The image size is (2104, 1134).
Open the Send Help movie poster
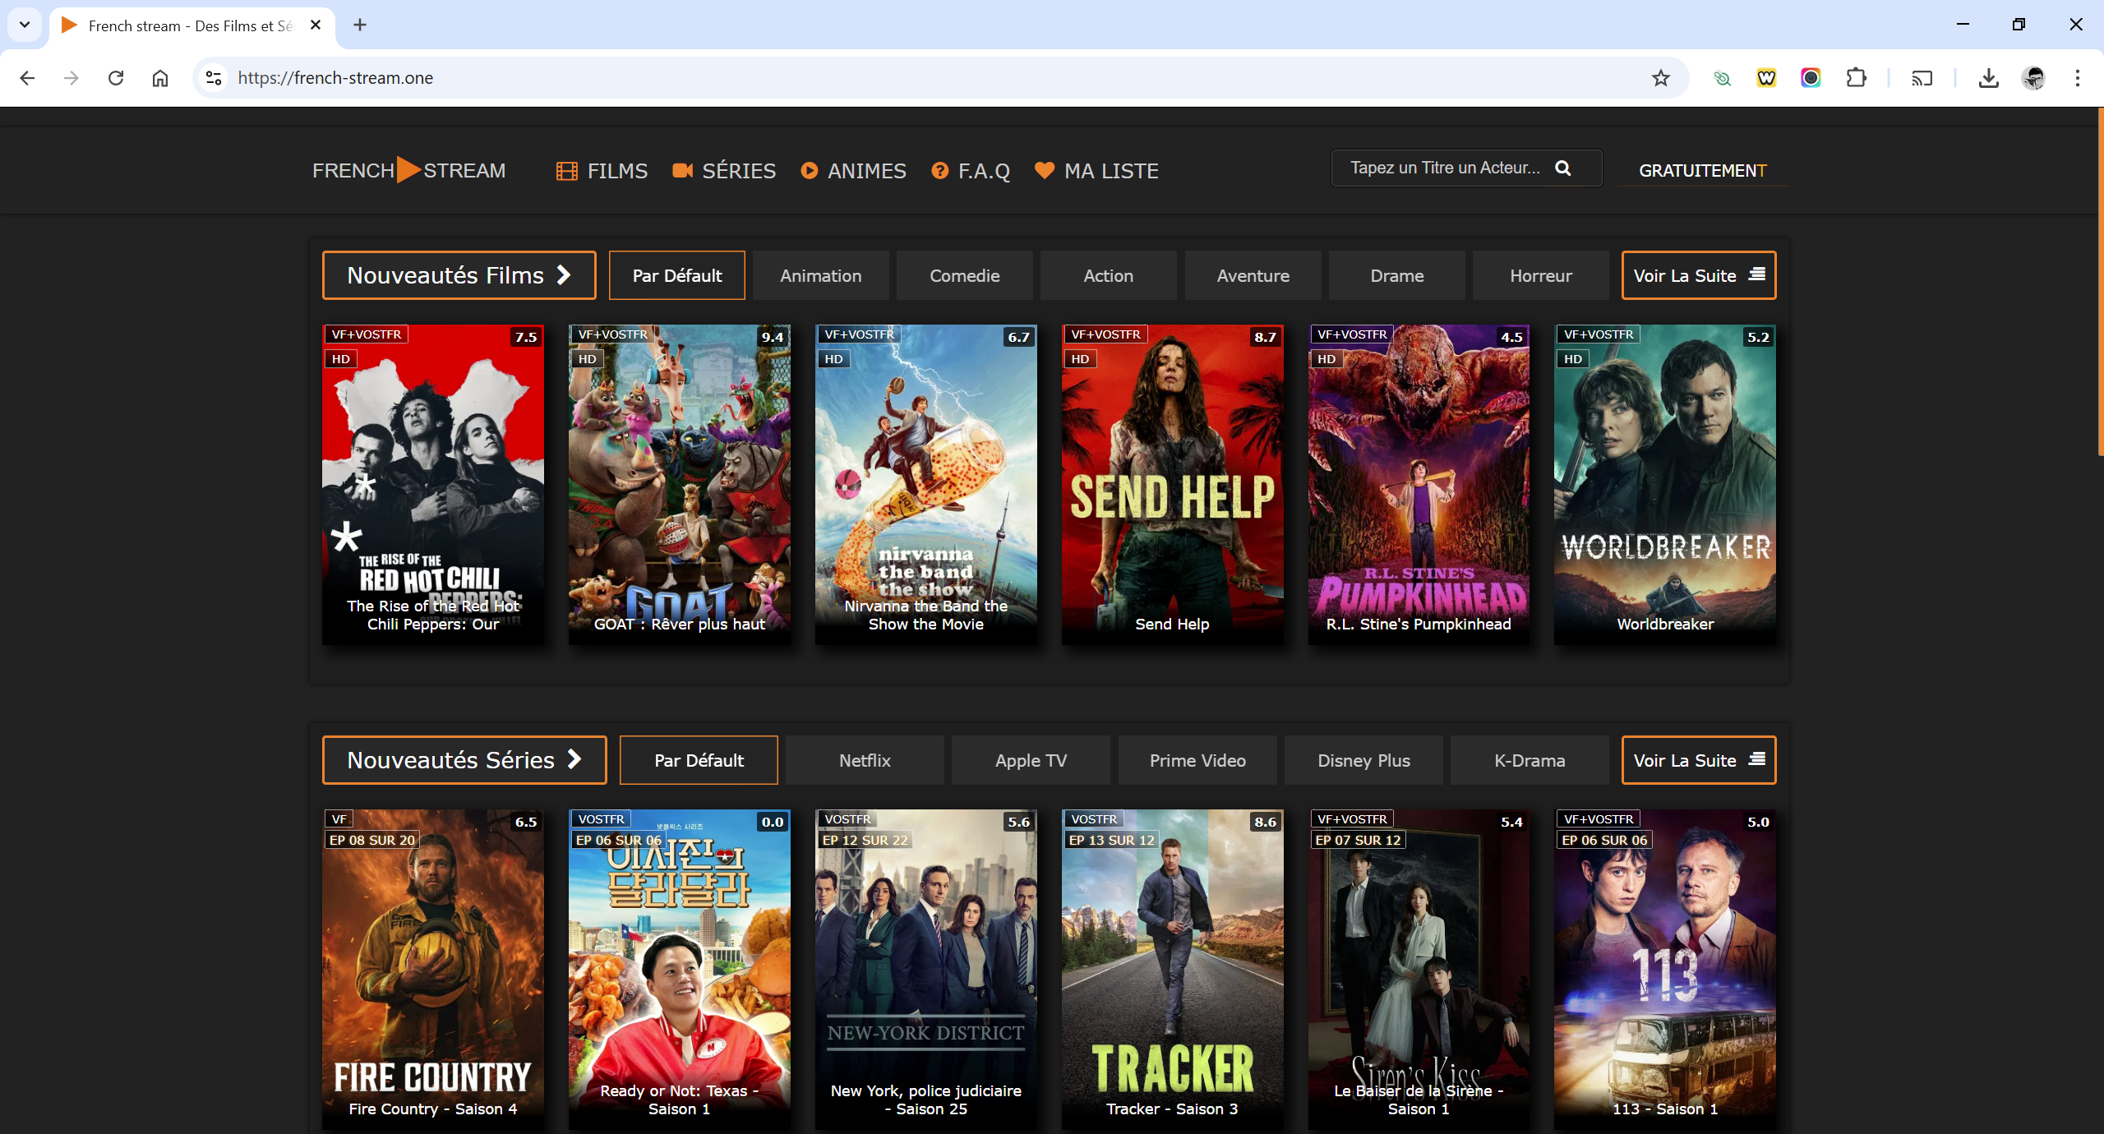(x=1172, y=485)
